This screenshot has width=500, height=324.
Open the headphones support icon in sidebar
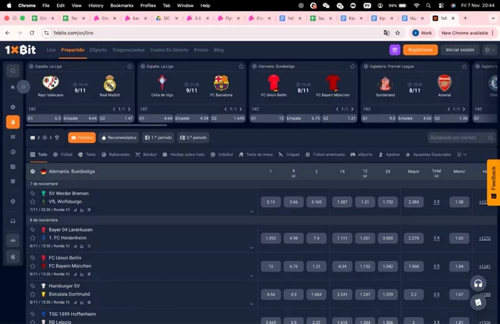click(x=12, y=221)
